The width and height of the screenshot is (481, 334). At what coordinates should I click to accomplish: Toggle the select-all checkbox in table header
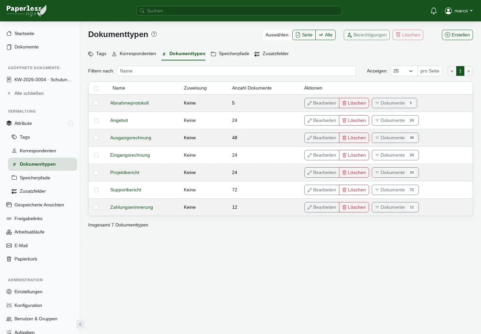click(x=96, y=88)
